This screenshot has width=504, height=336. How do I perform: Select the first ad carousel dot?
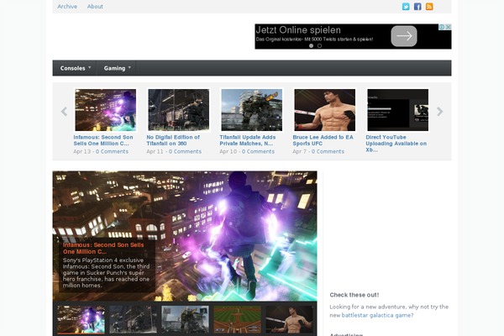(x=311, y=45)
